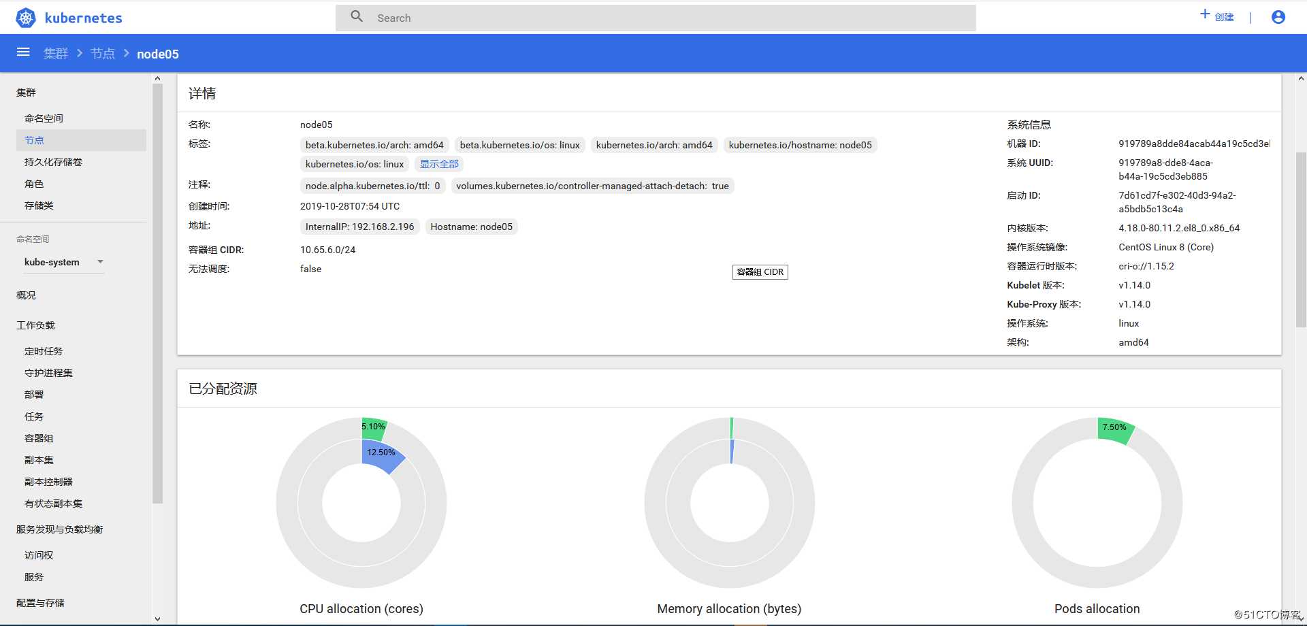Open 存储类 sidebar item
The height and width of the screenshot is (626, 1307).
pyautogui.click(x=39, y=205)
